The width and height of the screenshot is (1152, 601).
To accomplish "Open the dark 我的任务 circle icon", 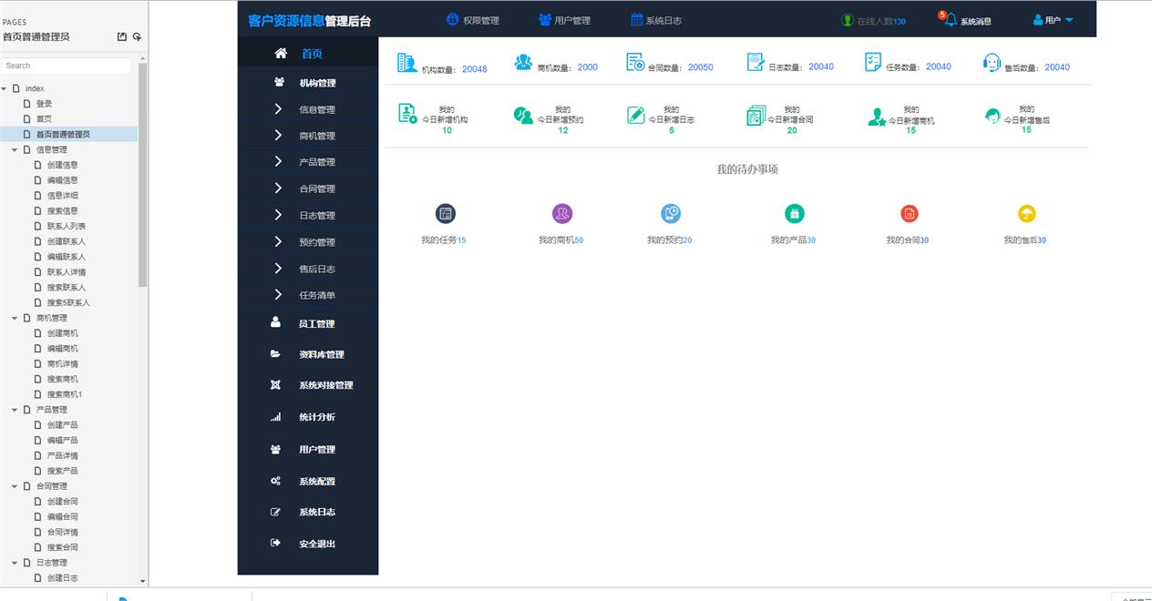I will [446, 214].
